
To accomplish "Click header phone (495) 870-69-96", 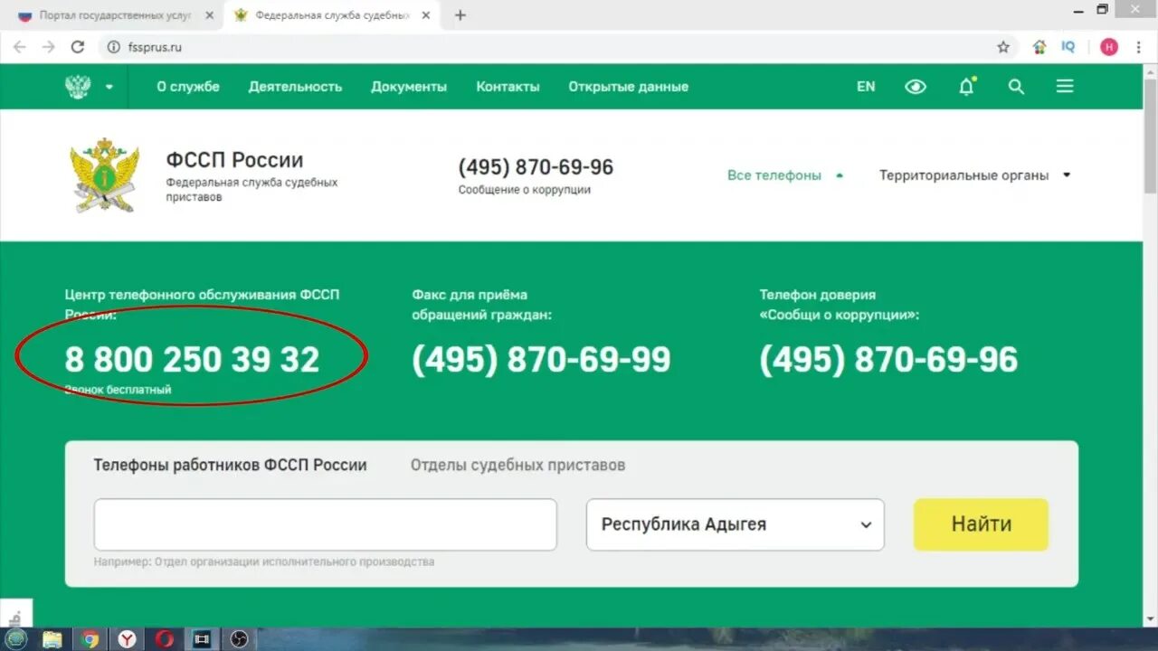I will click(x=536, y=167).
